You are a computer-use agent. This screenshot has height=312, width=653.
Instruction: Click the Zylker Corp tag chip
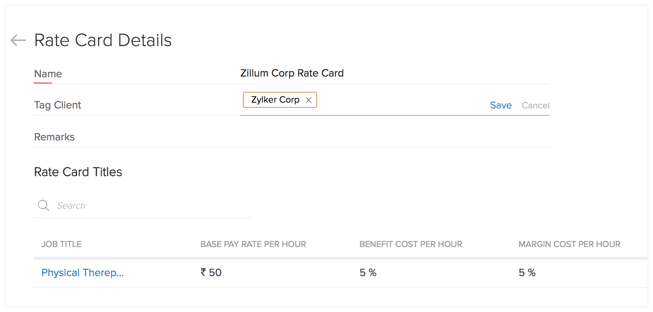click(275, 100)
